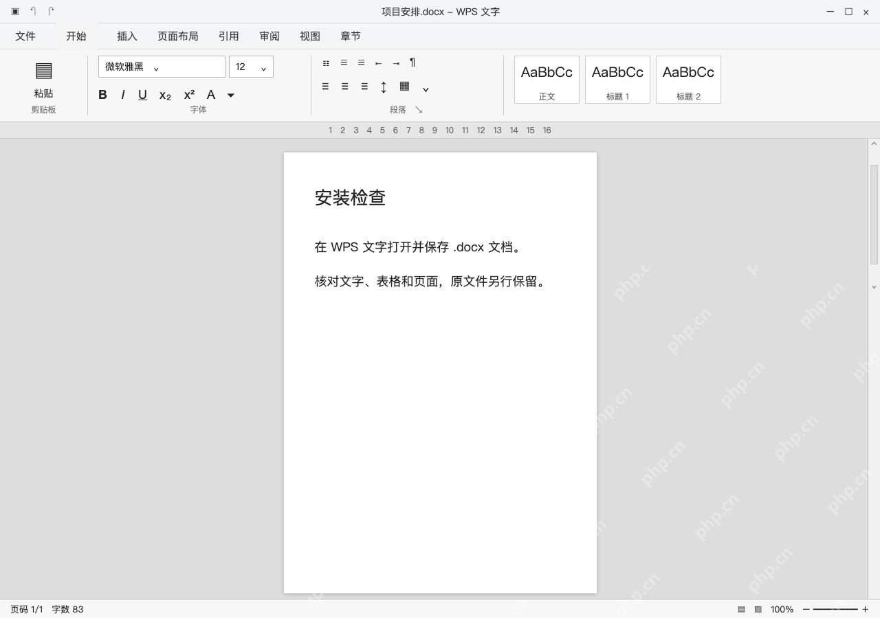Image resolution: width=880 pixels, height=618 pixels.
Task: Toggle italic formatting
Action: [123, 95]
